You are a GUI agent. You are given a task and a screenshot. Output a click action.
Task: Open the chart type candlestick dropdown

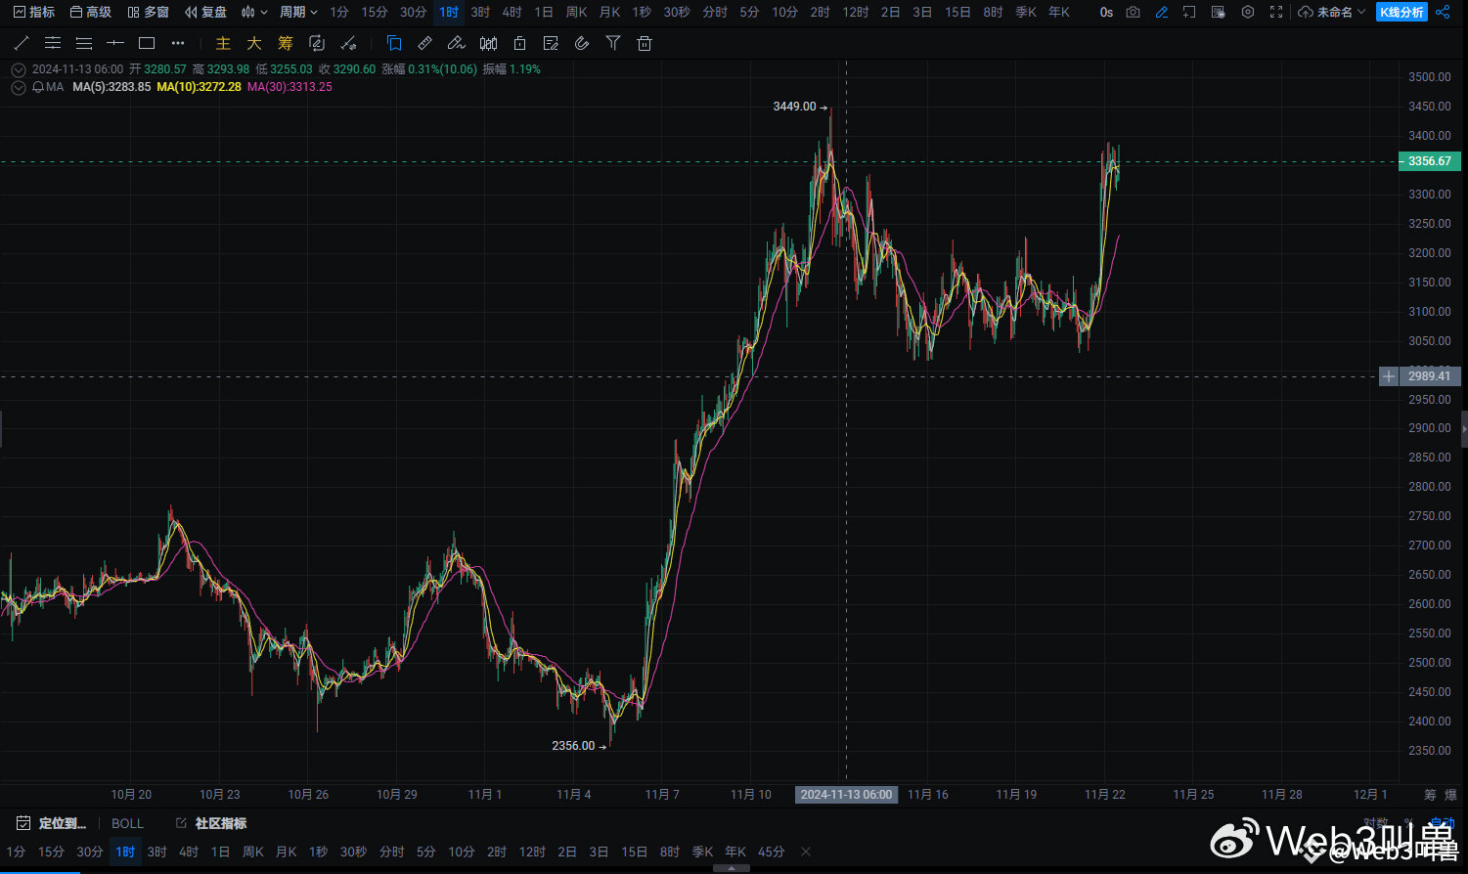coord(254,12)
